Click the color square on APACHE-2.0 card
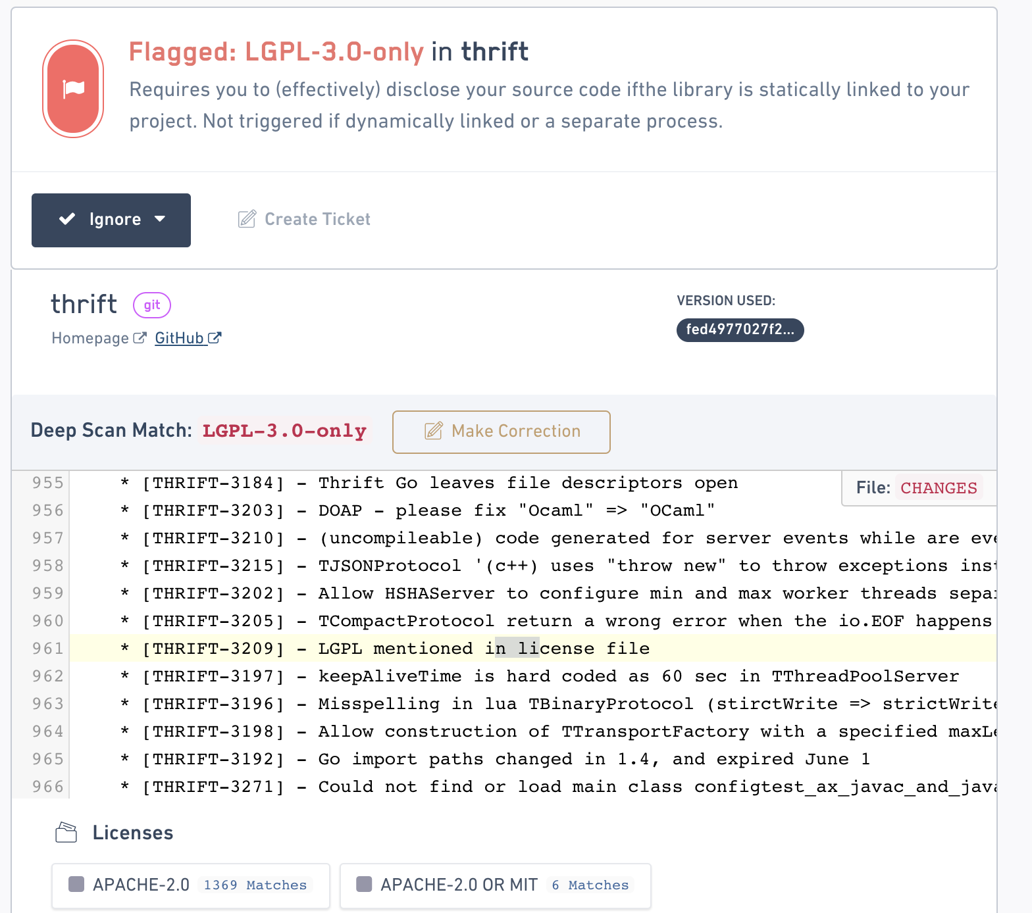Screen dimensions: 1032x913 tap(77, 885)
